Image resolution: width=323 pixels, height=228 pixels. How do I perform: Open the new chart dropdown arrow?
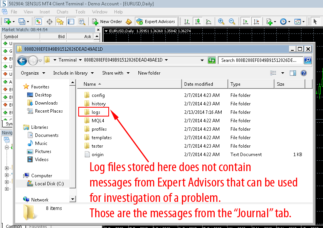[13, 22]
